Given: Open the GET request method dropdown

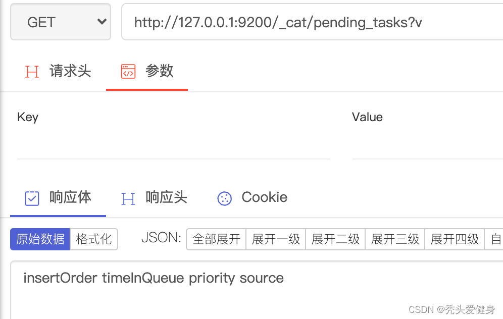Looking at the screenshot, I should click(61, 22).
